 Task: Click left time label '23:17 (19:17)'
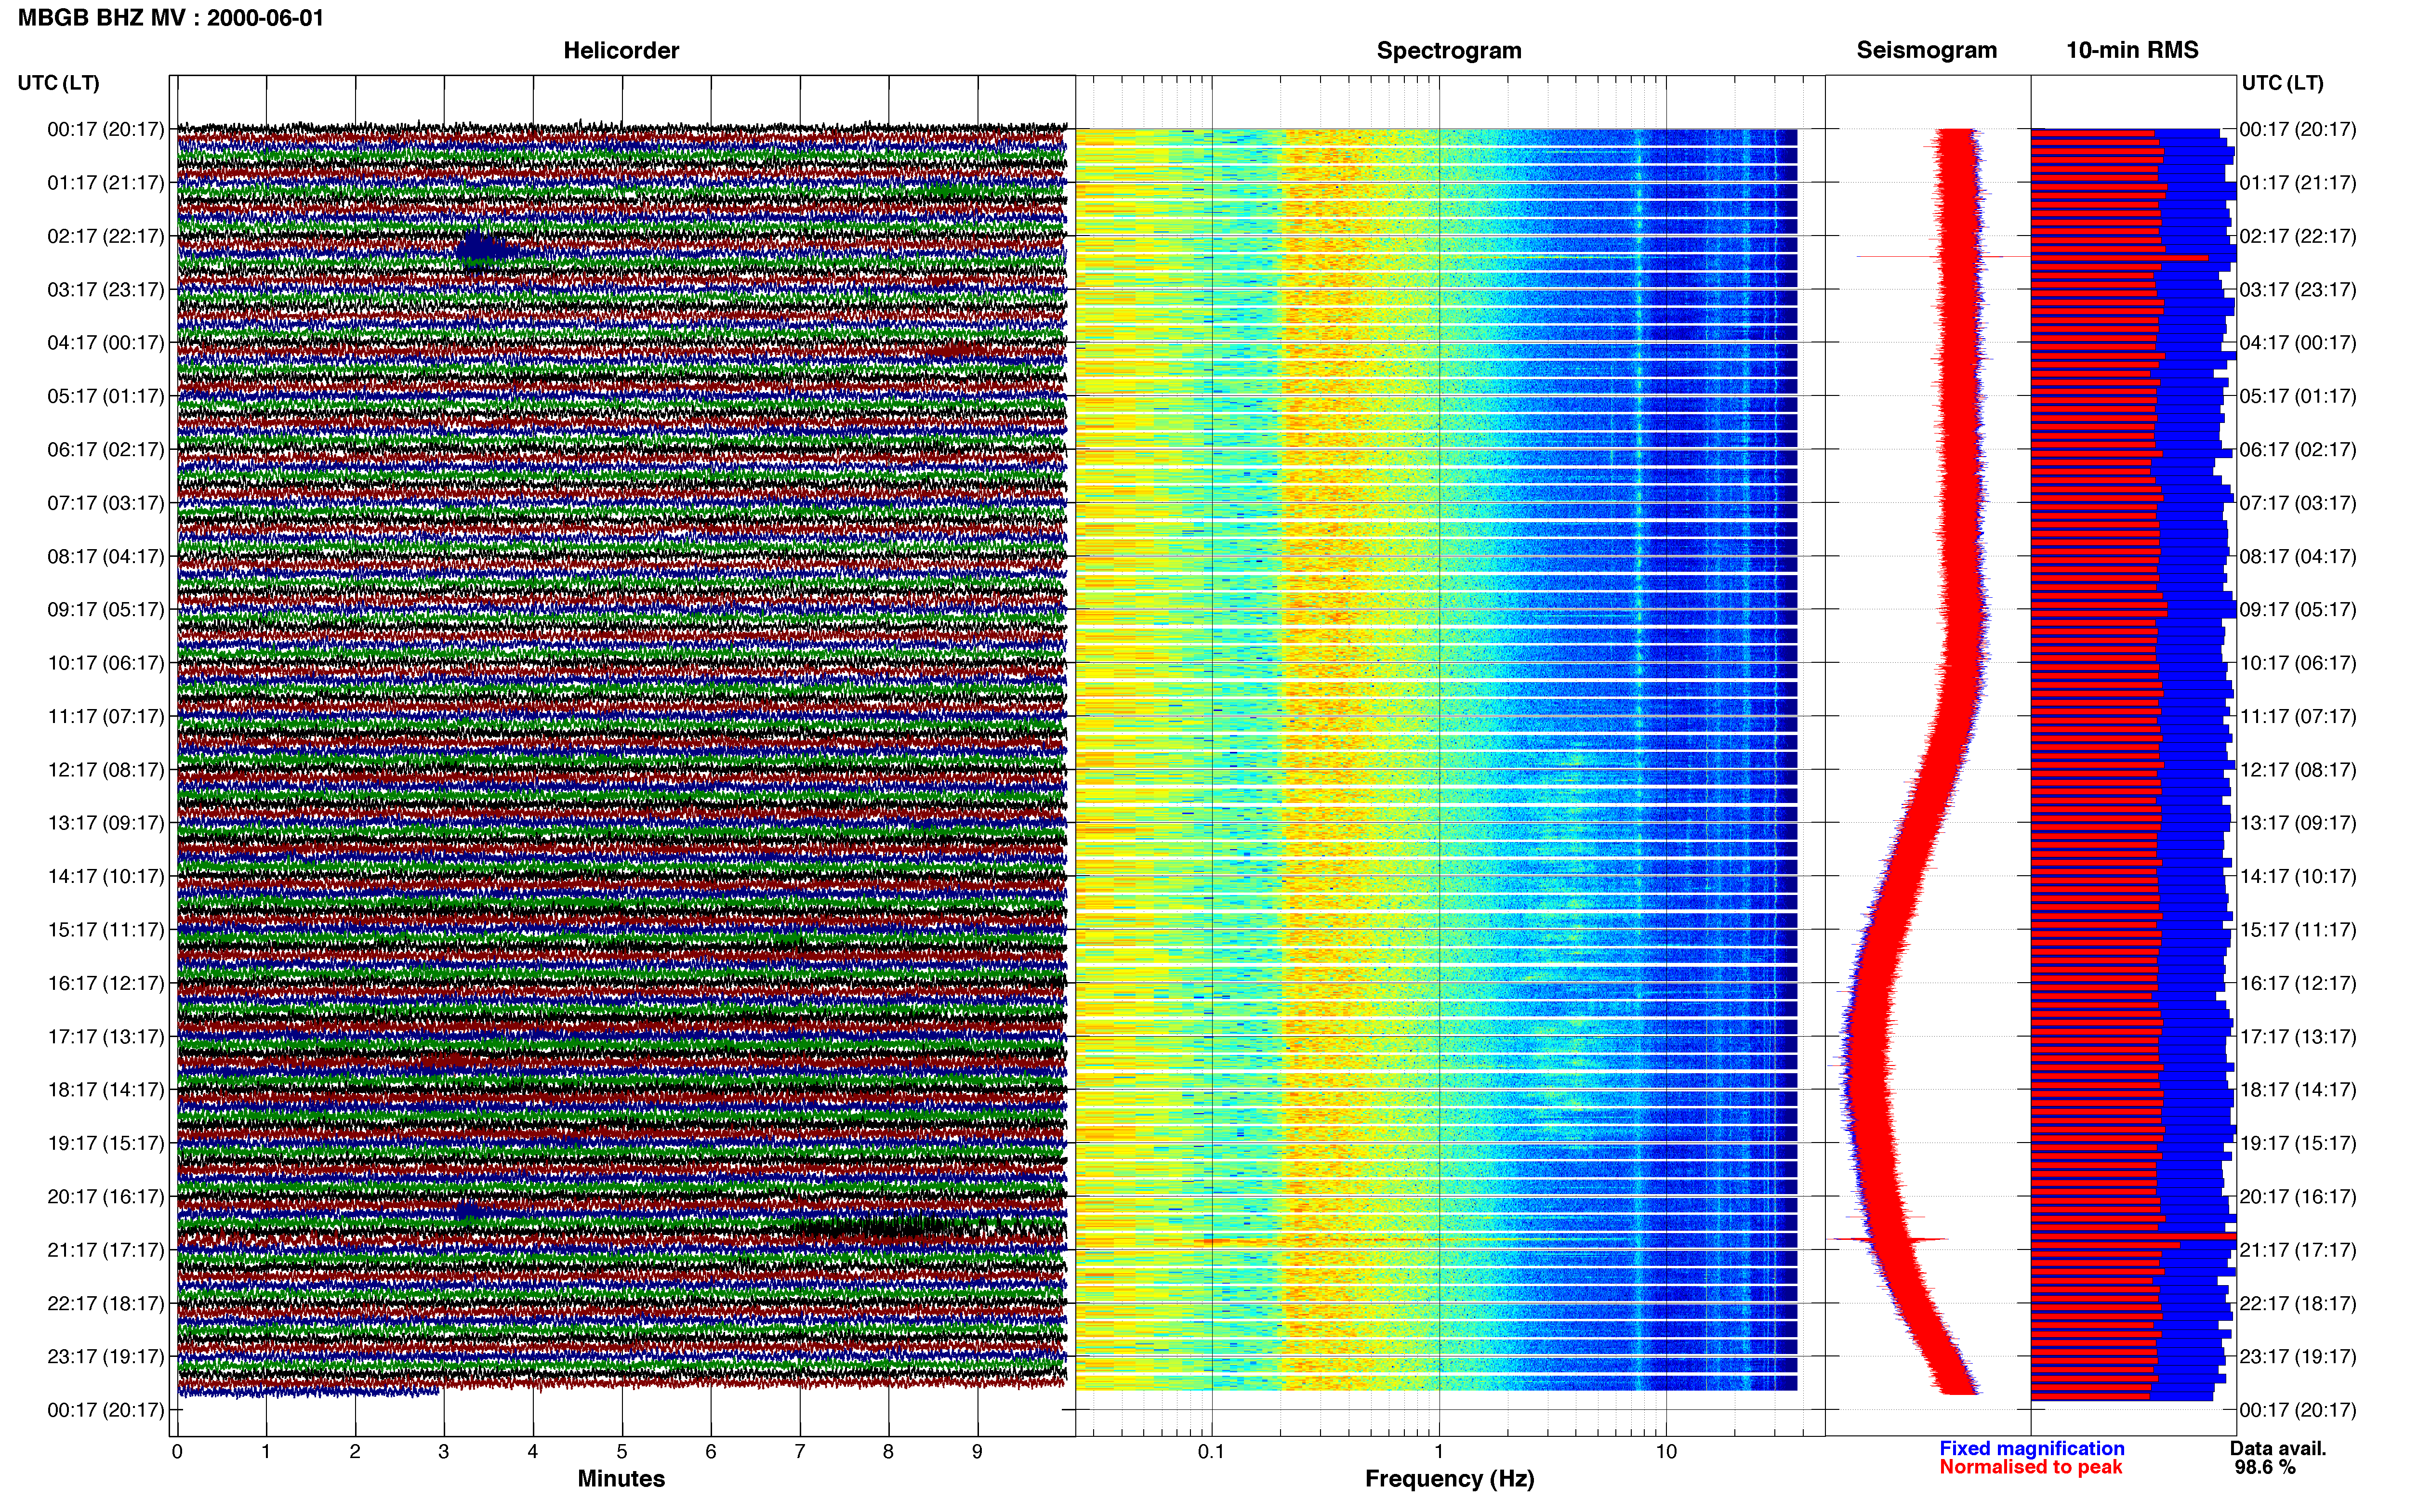[x=106, y=1356]
